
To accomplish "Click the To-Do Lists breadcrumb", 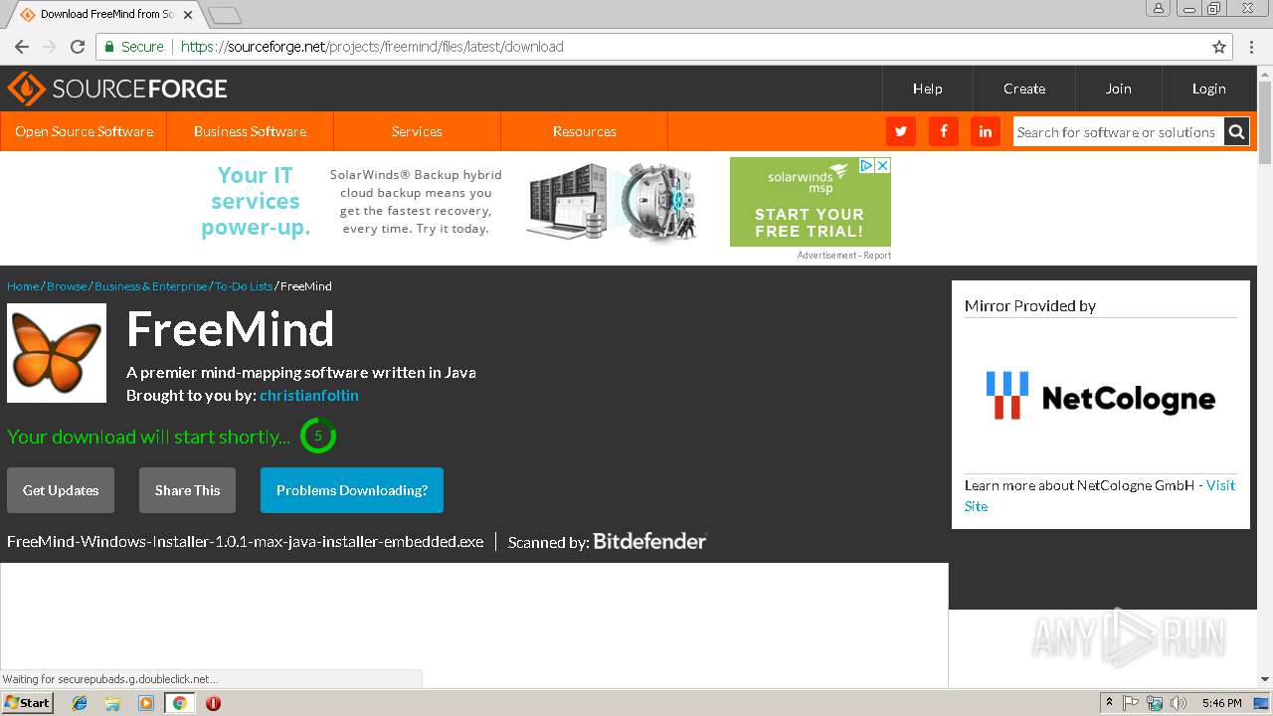I will [244, 285].
